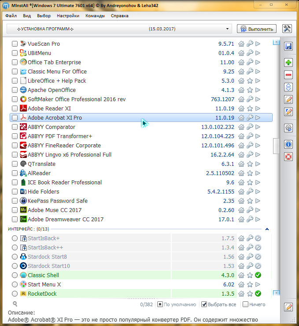The image size is (299, 326).
Task: Select the Classic Shell radio button
Action: [x=15, y=275]
